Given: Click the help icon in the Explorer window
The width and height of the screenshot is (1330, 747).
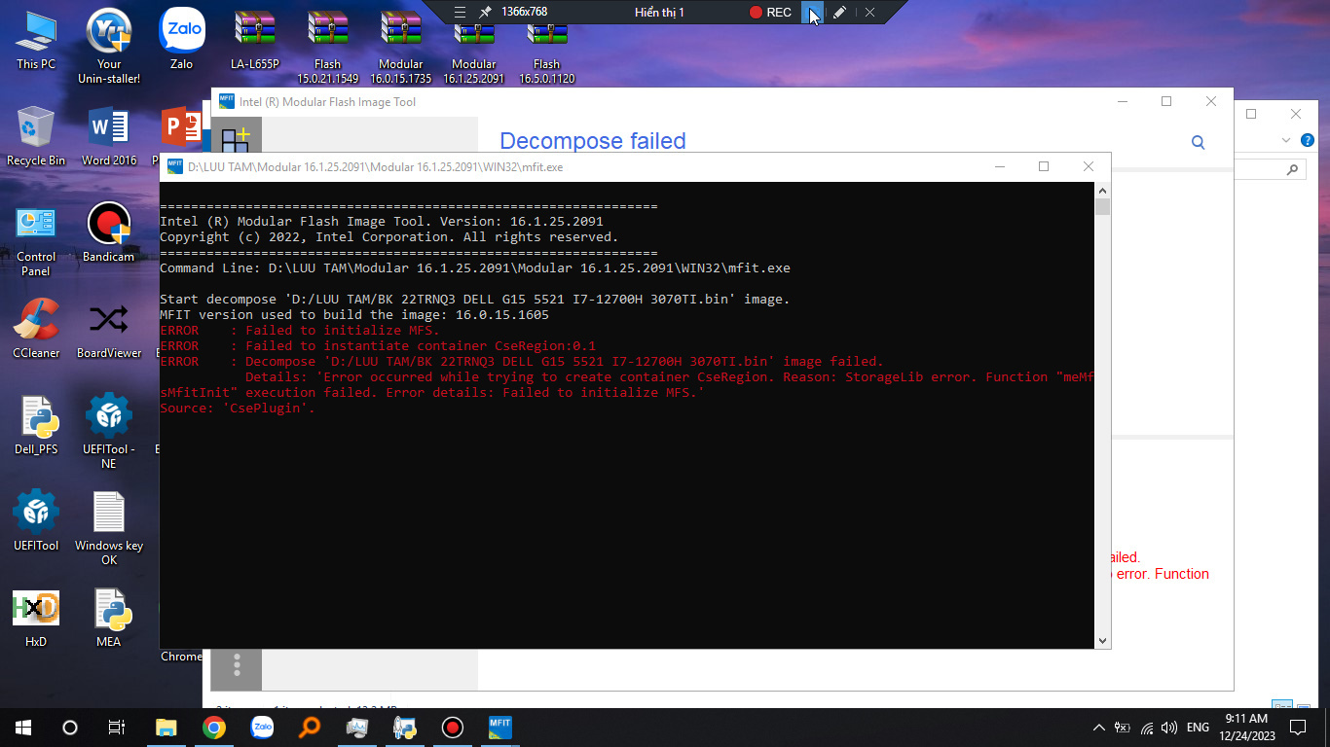Looking at the screenshot, I should pos(1307,141).
